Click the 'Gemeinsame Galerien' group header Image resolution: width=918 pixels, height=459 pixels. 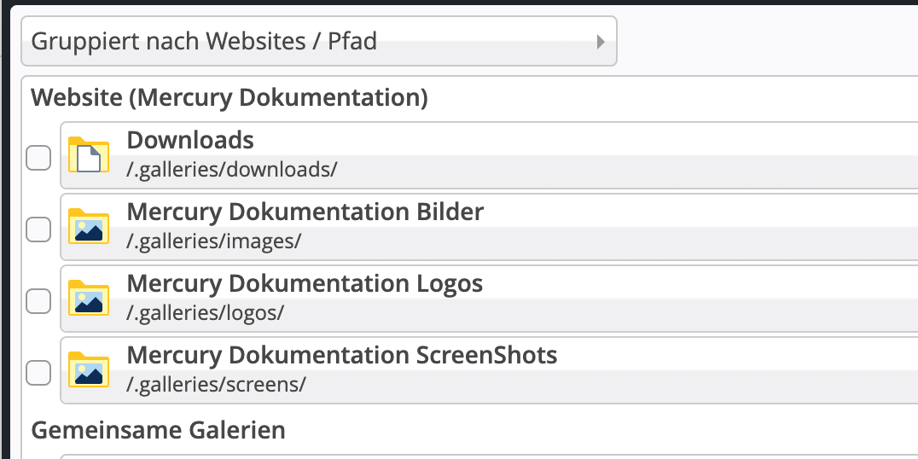(158, 430)
